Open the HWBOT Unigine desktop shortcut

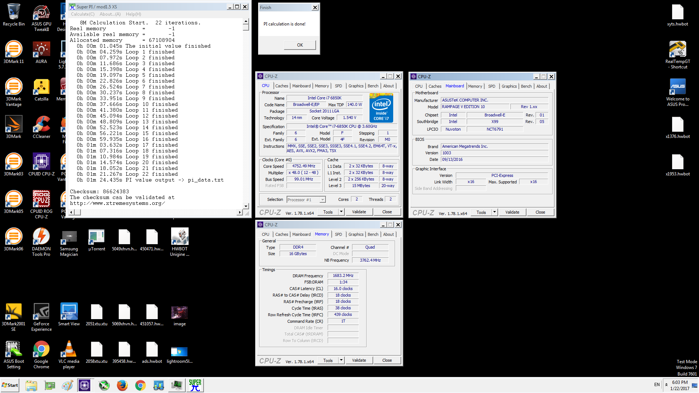(x=179, y=242)
